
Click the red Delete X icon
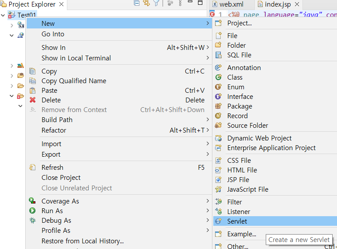[32, 100]
